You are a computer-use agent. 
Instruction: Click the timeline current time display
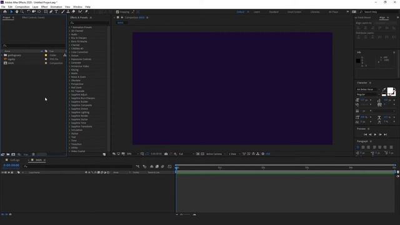11,166
